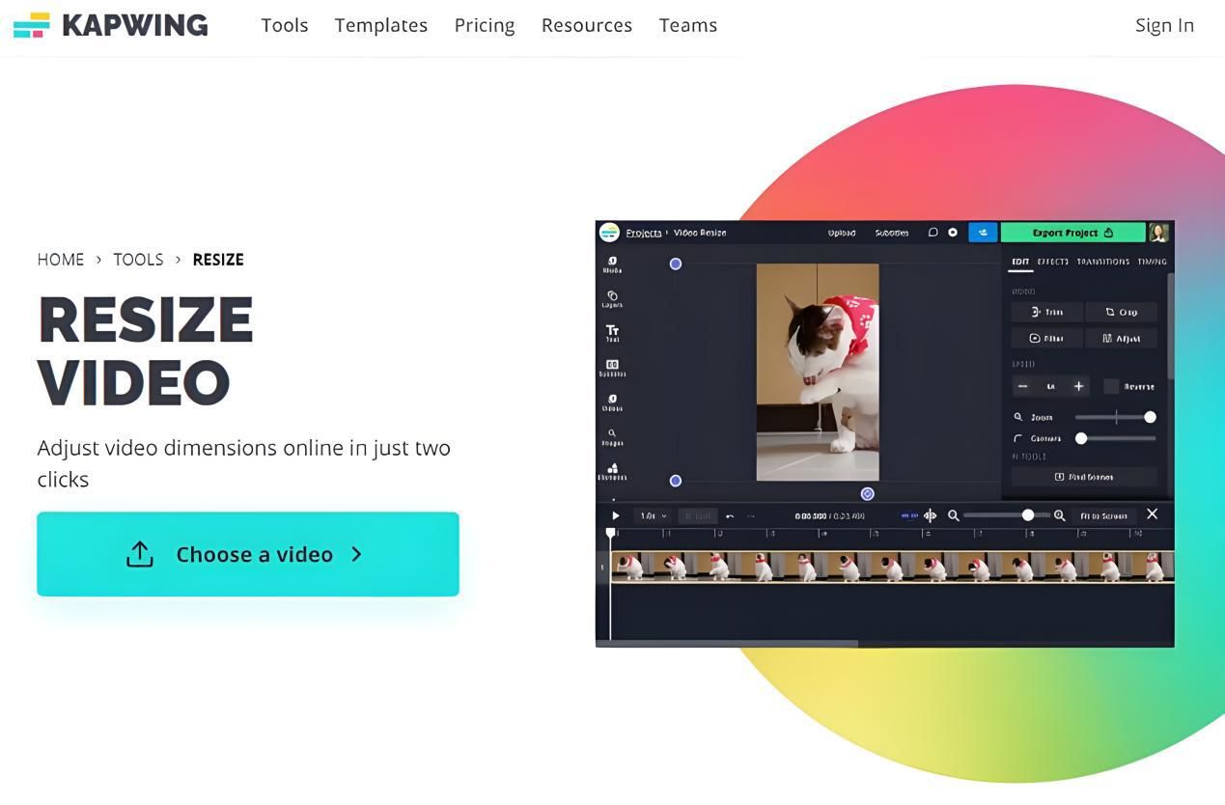
Task: Toggle the Reverse checkbox
Action: 1111,386
